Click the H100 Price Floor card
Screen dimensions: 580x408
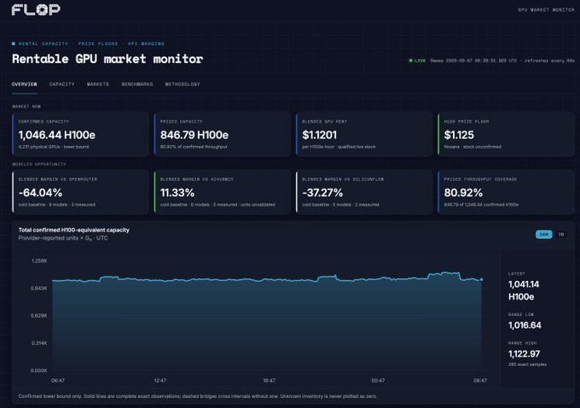[507, 134]
